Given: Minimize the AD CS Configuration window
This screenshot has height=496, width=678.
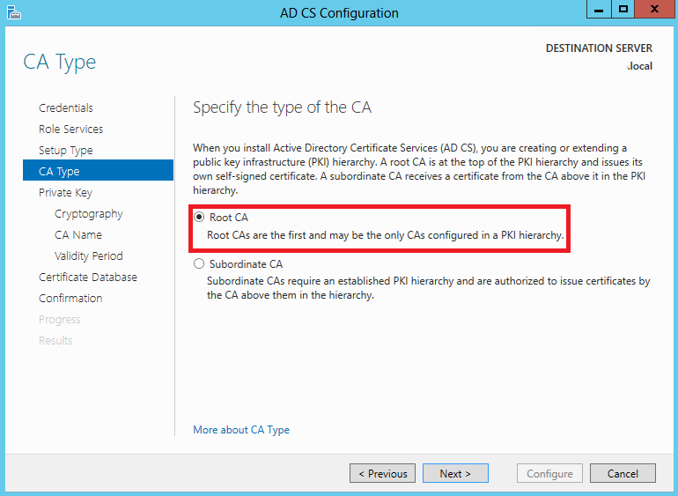Looking at the screenshot, I should click(x=599, y=10).
